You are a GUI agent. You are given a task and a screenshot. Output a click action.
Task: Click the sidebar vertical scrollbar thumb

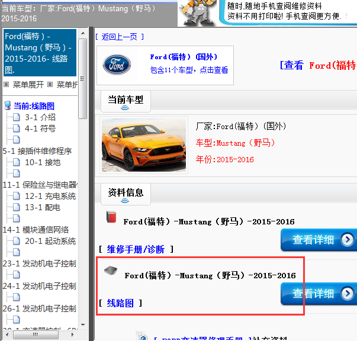(x=83, y=79)
